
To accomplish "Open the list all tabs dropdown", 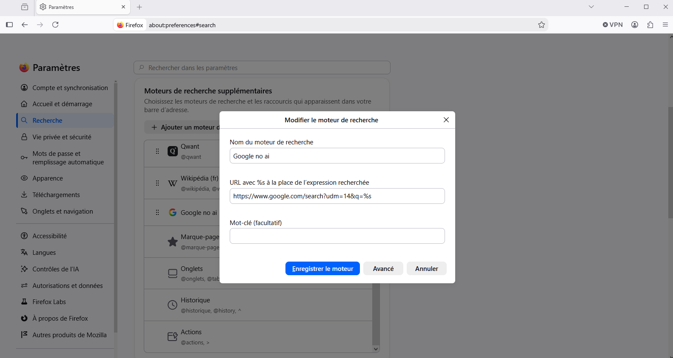I will (591, 7).
